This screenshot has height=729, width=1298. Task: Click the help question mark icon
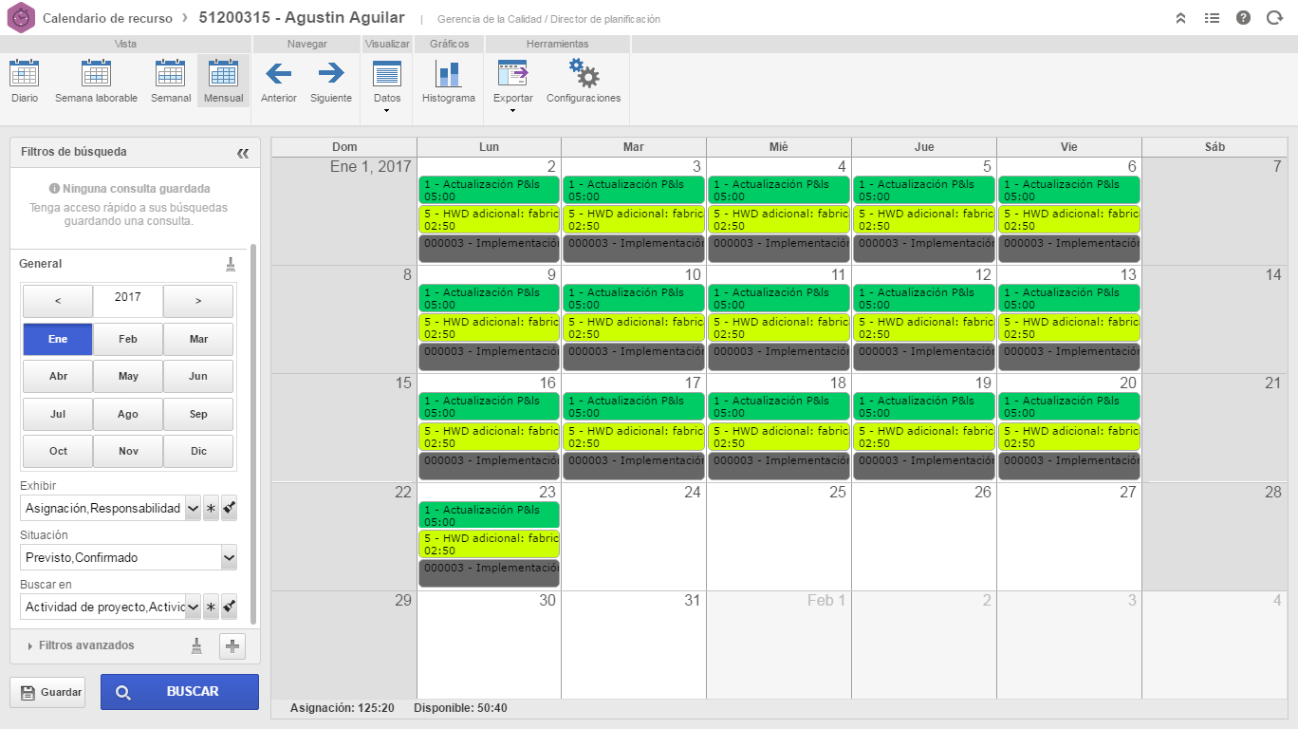[x=1243, y=17]
